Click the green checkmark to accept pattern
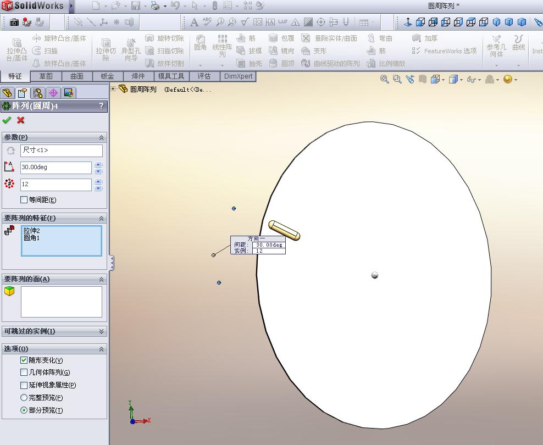This screenshot has width=543, height=445. (x=7, y=120)
